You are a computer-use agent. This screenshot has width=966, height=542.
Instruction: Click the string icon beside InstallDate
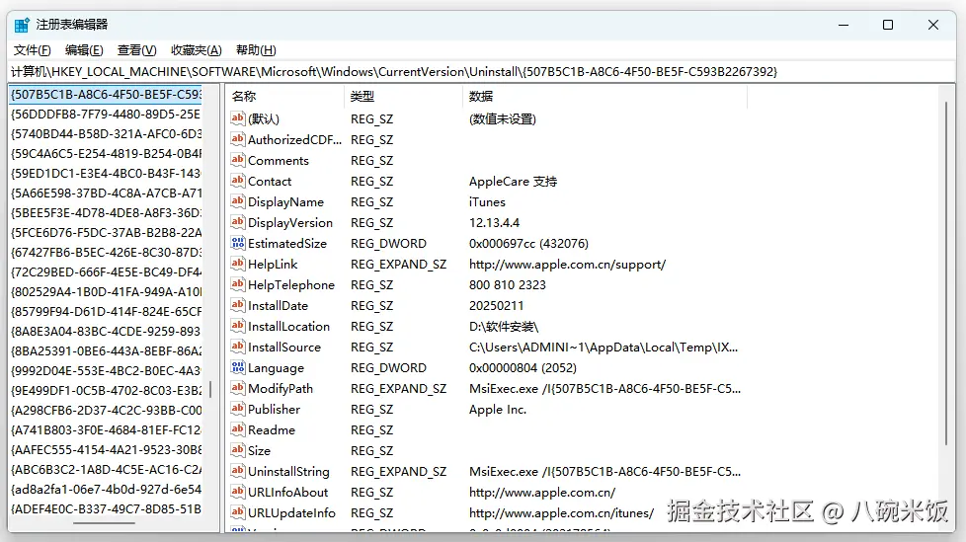click(238, 305)
